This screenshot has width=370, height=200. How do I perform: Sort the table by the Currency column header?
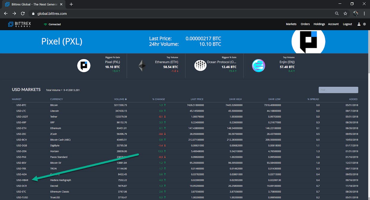click(x=56, y=99)
